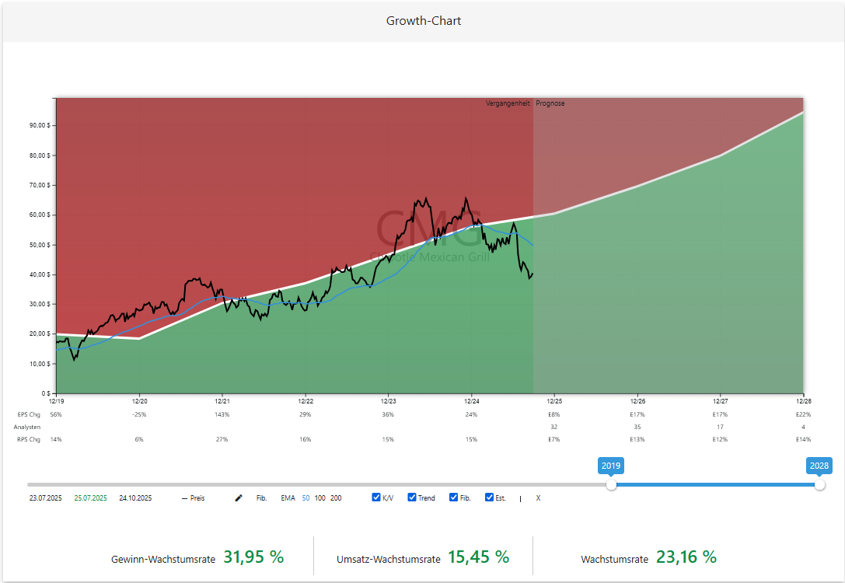Click the Prognose label on chart
845x583 pixels.
click(x=550, y=103)
